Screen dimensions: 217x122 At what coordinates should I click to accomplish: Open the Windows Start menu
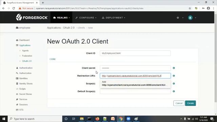coord(4,119)
